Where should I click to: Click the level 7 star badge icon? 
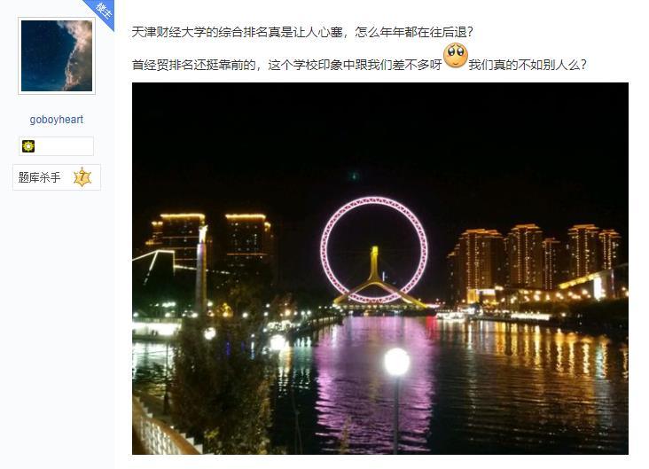(82, 177)
